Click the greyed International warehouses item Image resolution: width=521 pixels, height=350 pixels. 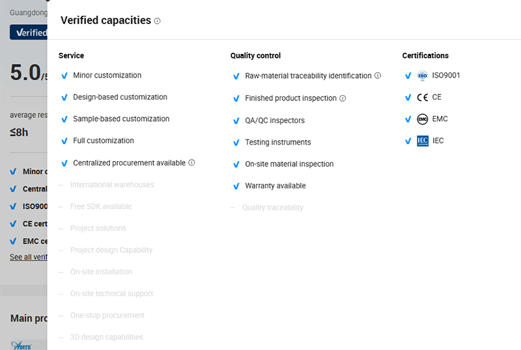click(112, 184)
